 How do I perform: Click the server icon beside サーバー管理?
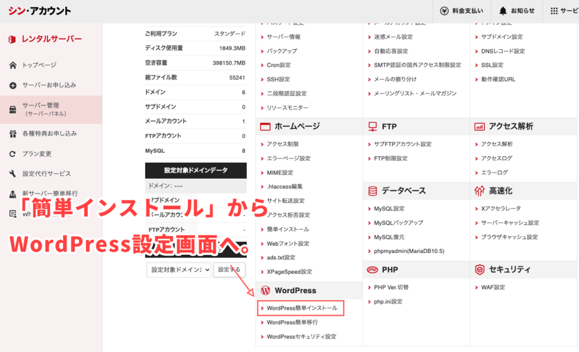(13, 109)
